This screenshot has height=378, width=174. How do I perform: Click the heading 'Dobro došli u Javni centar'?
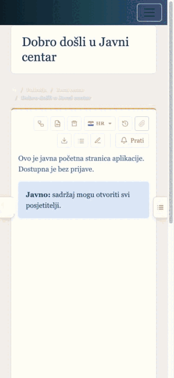tap(76, 49)
